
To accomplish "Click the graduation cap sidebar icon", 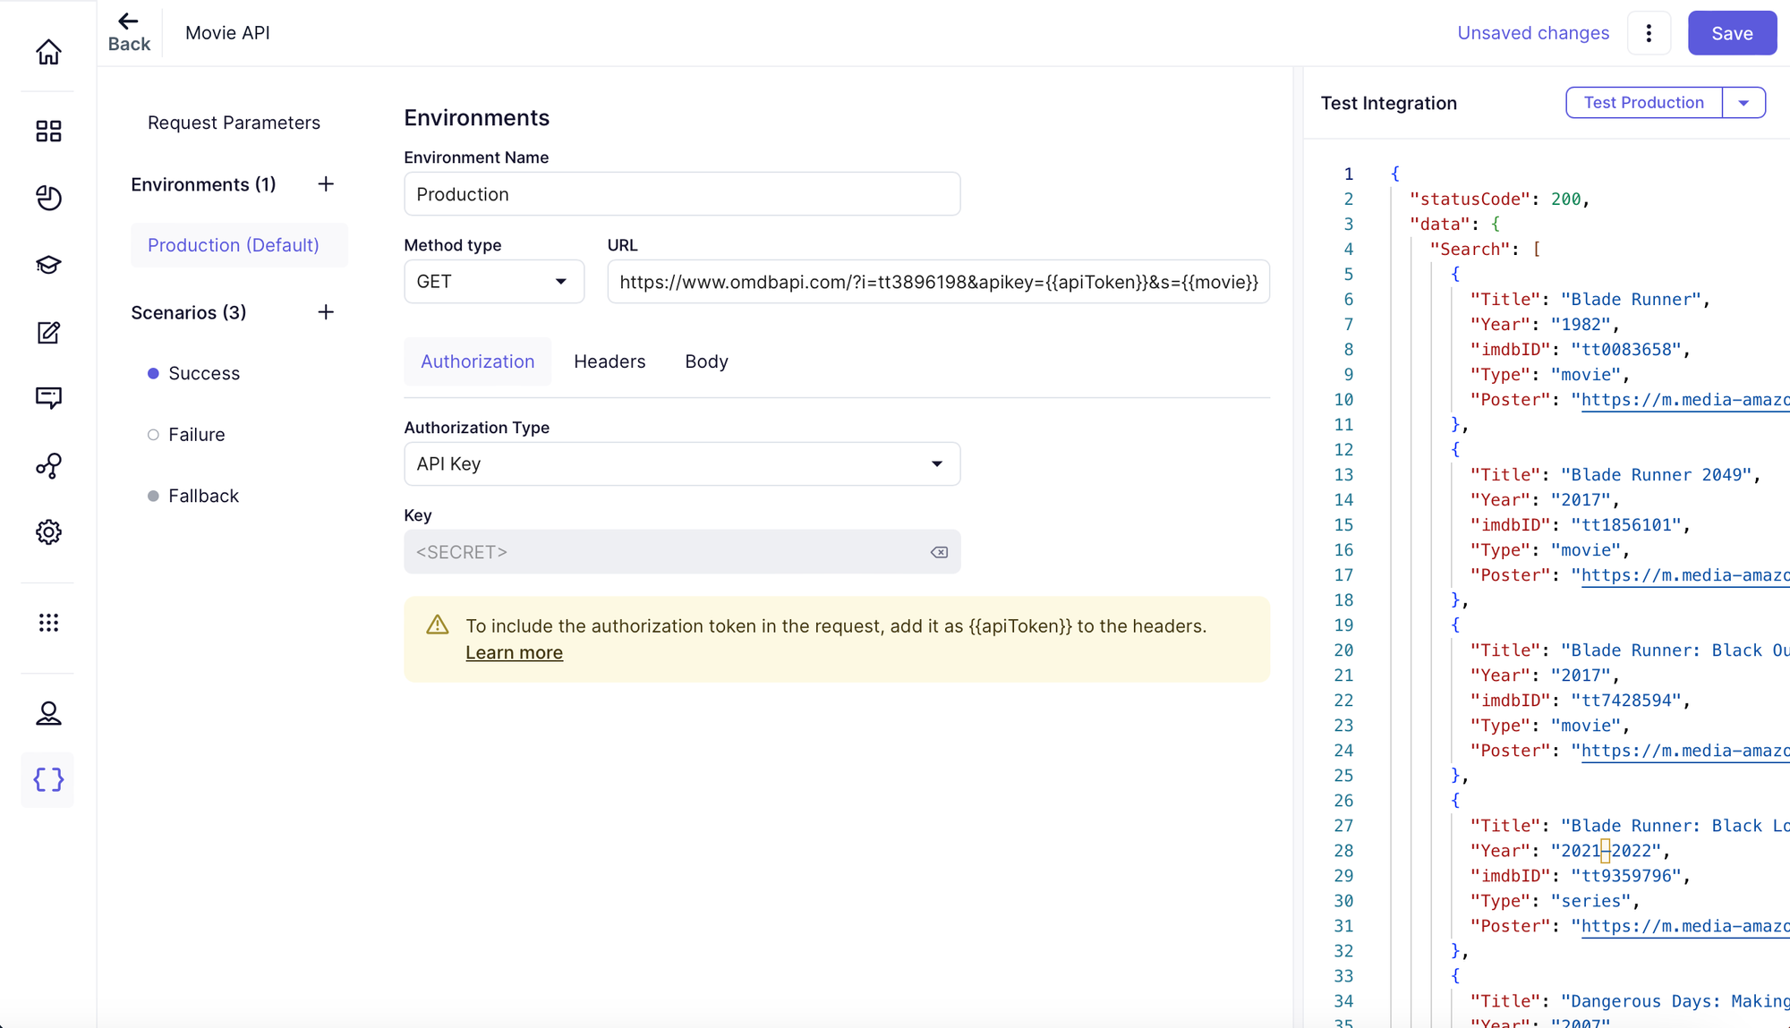I will (48, 265).
